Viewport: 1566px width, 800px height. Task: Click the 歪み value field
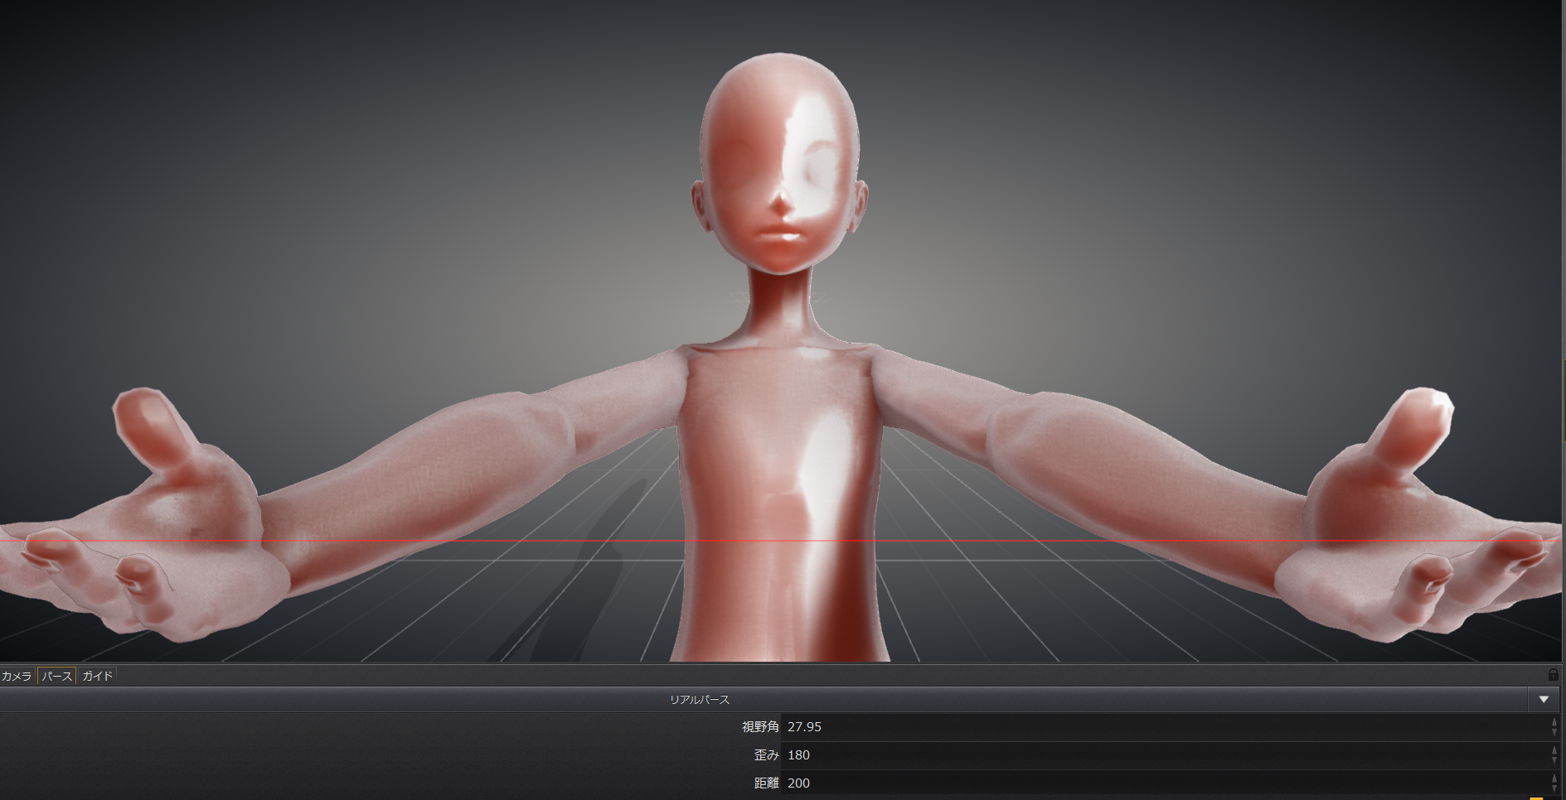[1161, 755]
